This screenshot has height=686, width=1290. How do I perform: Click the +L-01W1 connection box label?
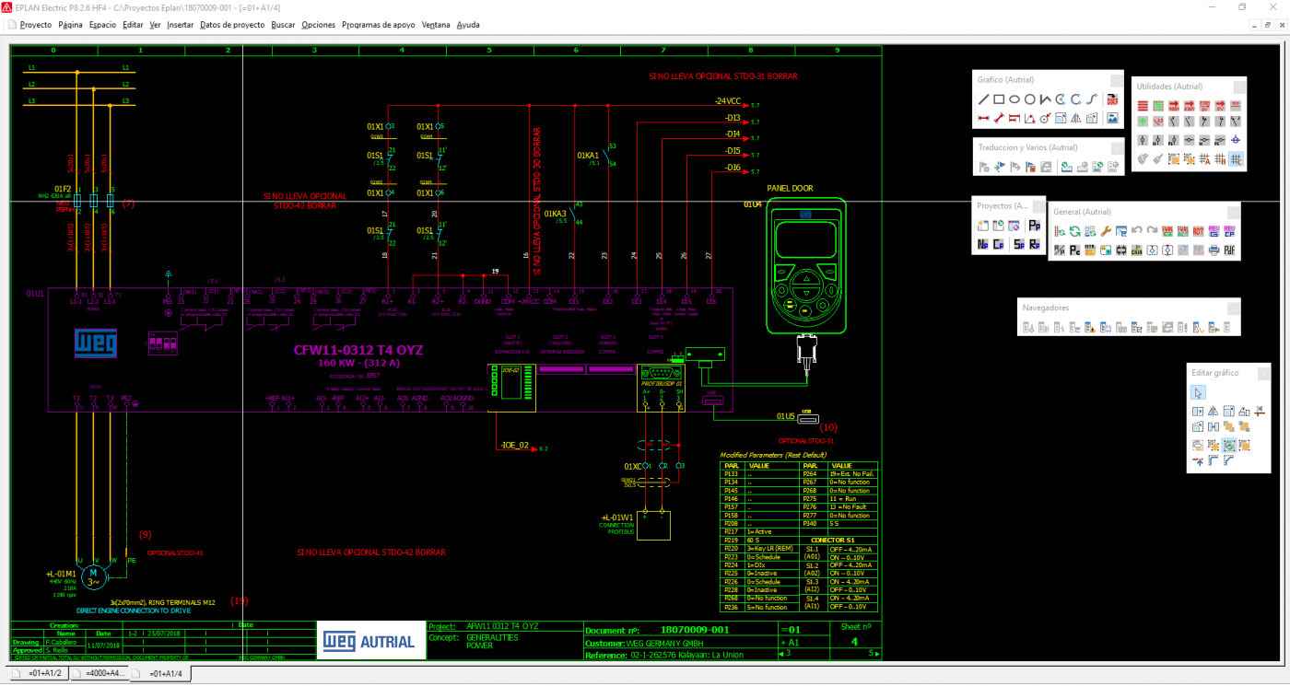coord(617,517)
